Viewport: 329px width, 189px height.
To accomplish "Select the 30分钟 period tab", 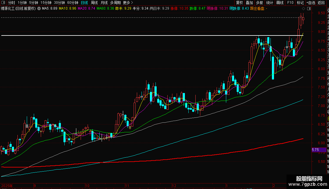I will pyautogui.click(x=59, y=3).
